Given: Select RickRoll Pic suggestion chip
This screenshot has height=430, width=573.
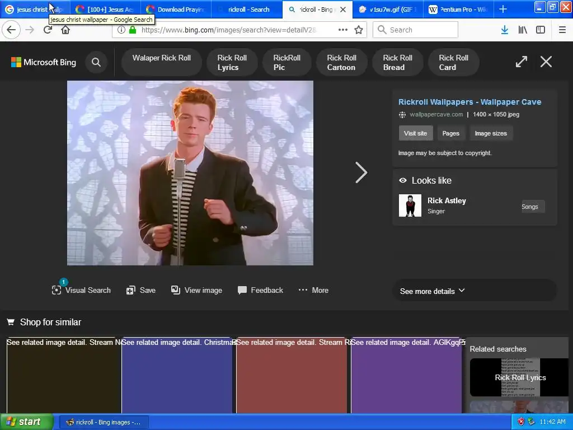Looking at the screenshot, I should point(287,62).
